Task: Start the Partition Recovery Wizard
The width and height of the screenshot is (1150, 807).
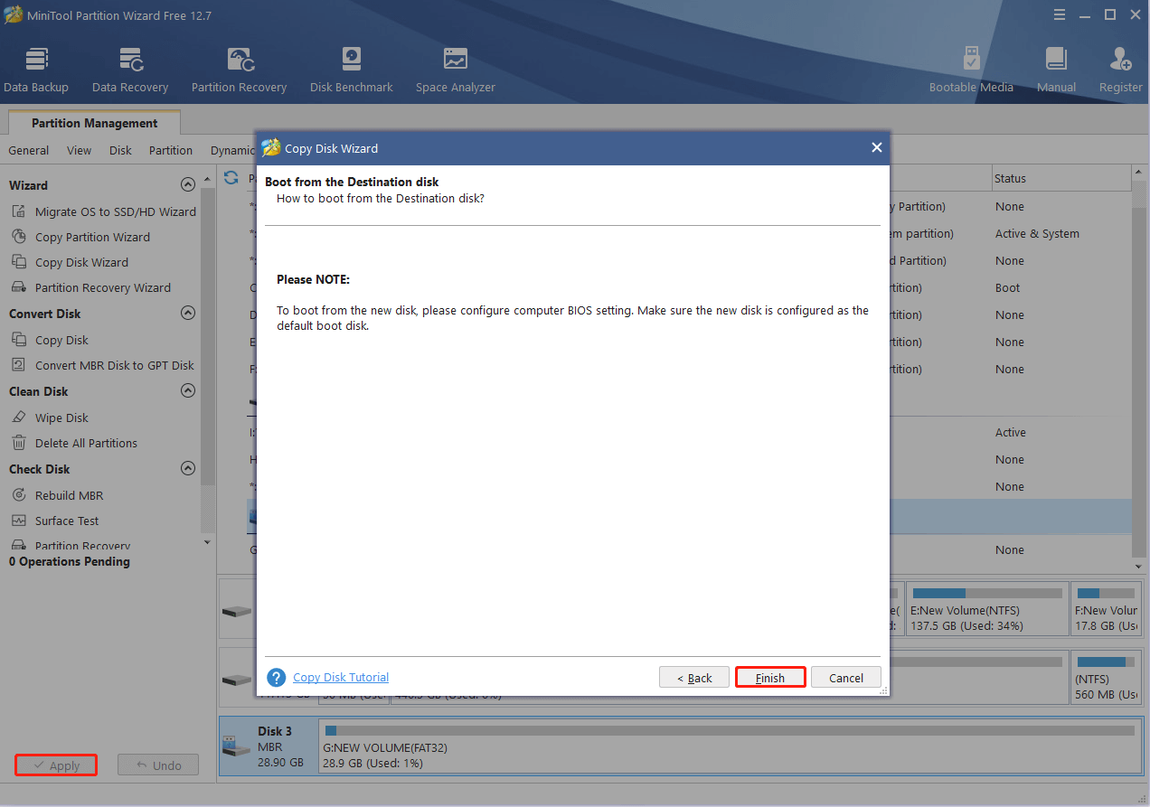Action: tap(92, 287)
